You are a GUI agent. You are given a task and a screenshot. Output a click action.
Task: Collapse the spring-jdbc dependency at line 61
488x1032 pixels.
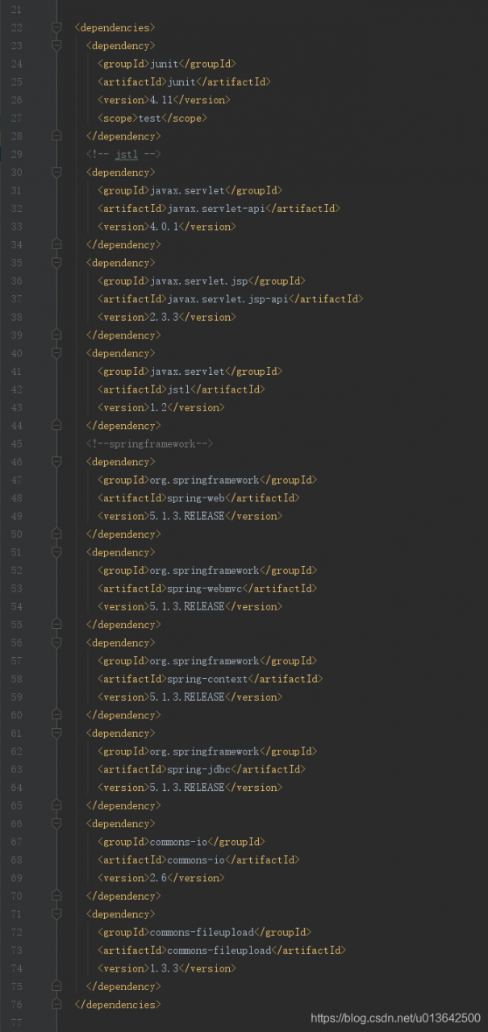[56, 734]
